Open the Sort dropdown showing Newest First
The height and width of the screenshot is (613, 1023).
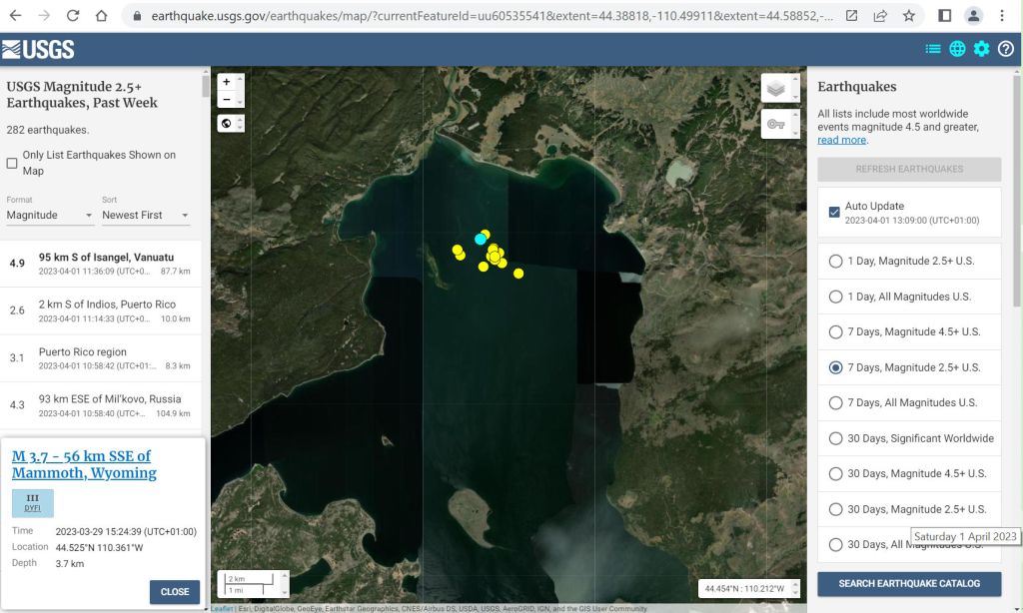pos(146,215)
